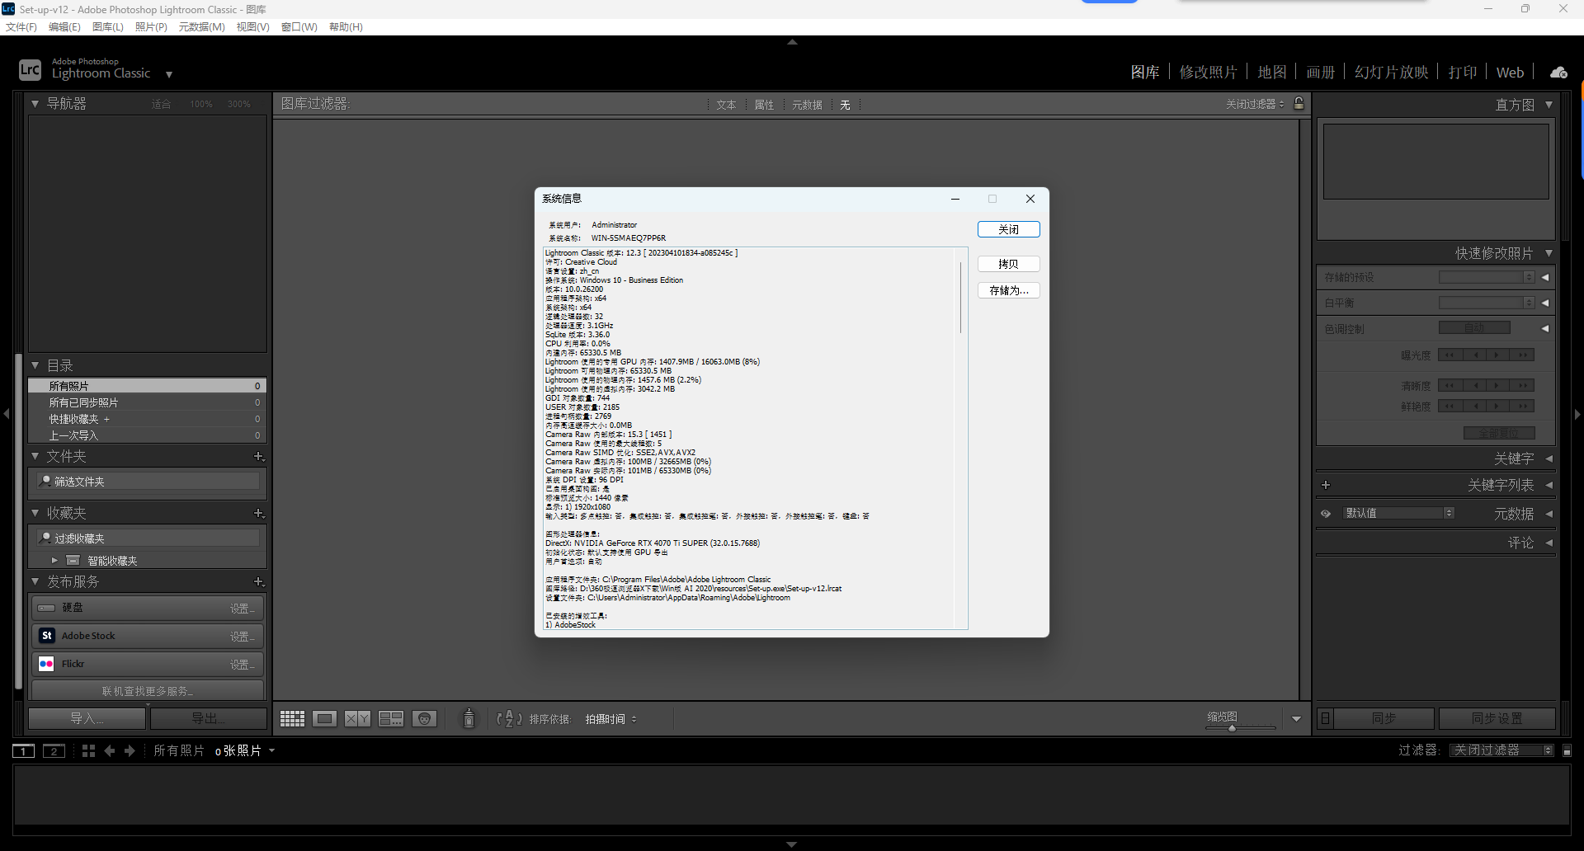Switch to Grid view icon
The height and width of the screenshot is (851, 1584).
click(292, 719)
